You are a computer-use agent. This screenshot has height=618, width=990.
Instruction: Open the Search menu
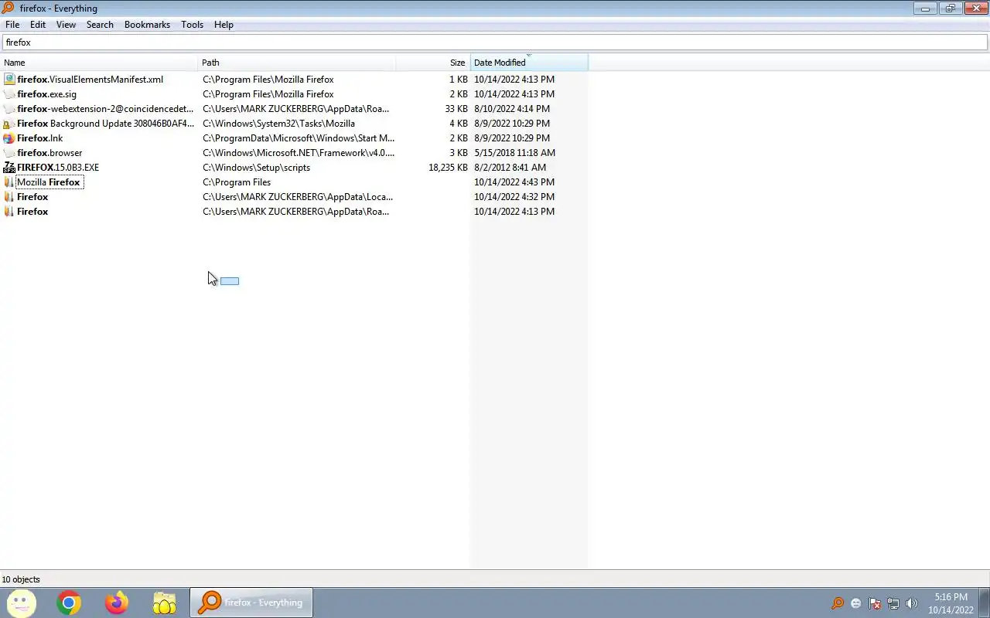tap(100, 25)
